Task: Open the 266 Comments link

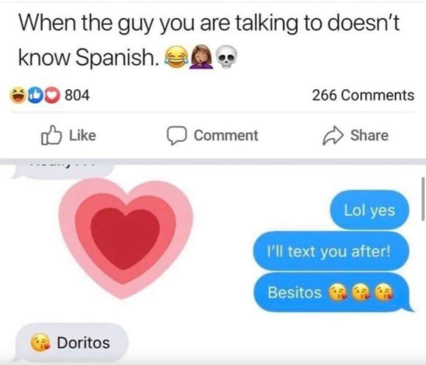Action: [x=363, y=95]
